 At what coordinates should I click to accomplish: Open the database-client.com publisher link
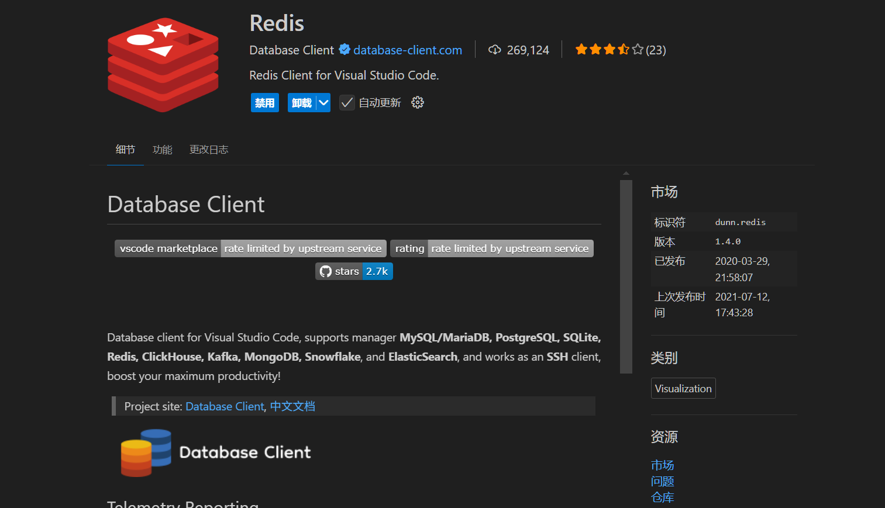(x=408, y=50)
